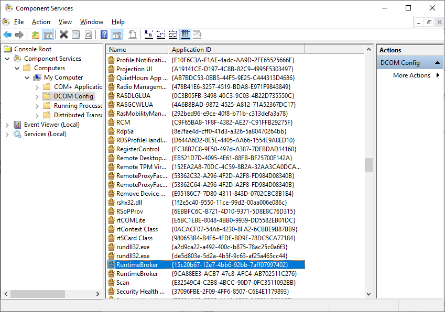Collapse the Component Services tree node
445x312 pixels.
[7, 59]
